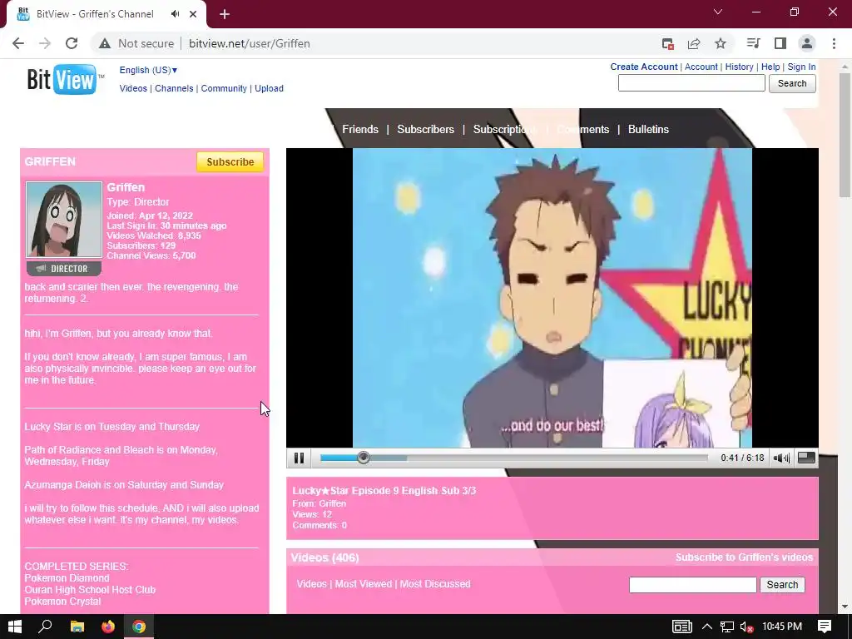
Task: Click Create Account link
Action: tap(643, 67)
